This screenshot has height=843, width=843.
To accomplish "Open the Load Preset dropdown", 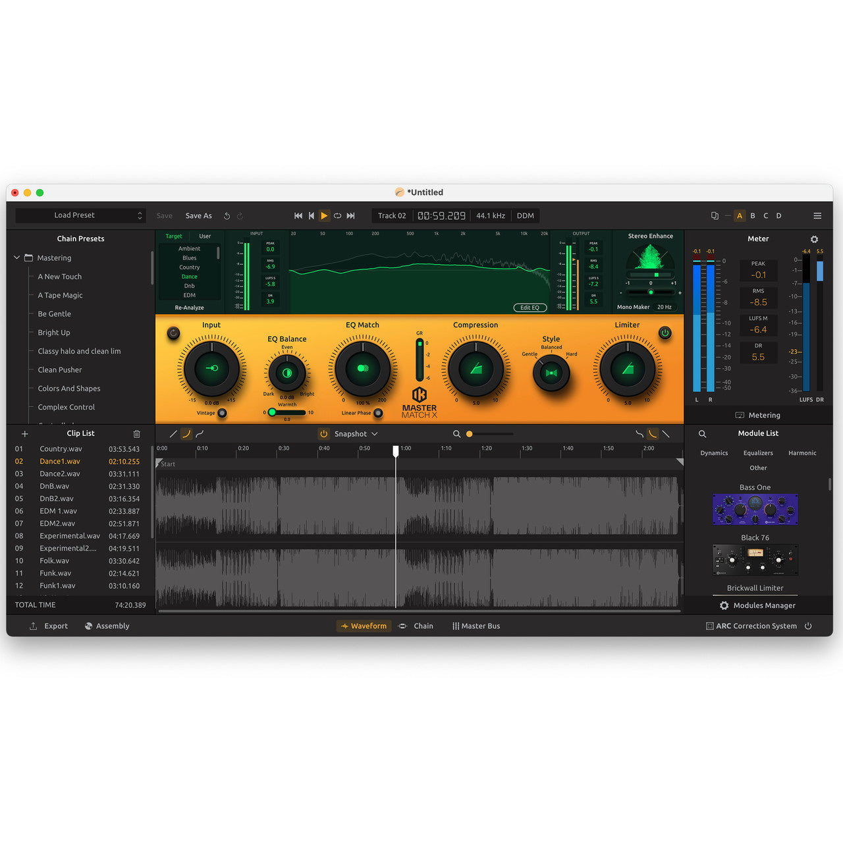I will pyautogui.click(x=80, y=215).
